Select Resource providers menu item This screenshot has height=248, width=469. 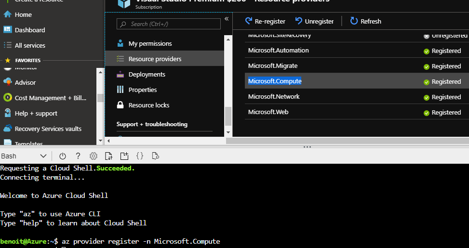155,59
